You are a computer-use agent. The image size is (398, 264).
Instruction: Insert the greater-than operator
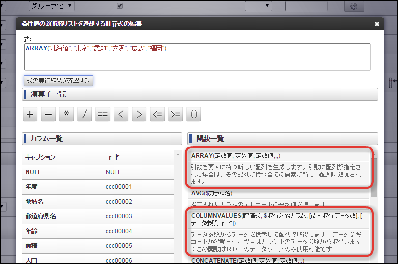click(x=139, y=114)
